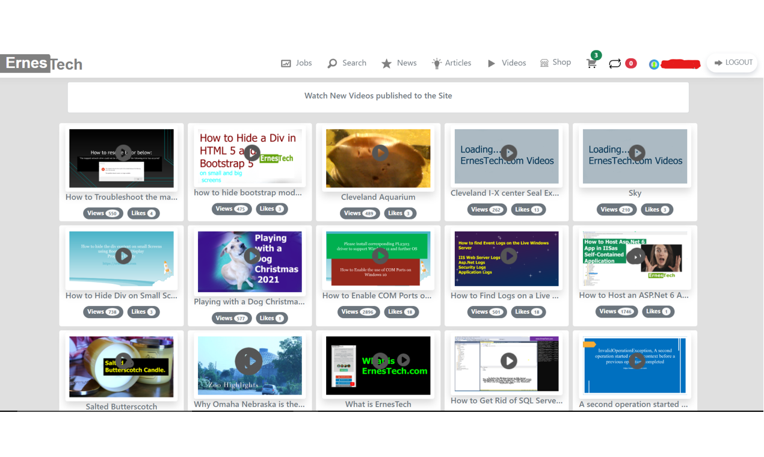Image resolution: width=764 pixels, height=457 pixels.
Task: Open the user profile avatar
Action: [x=654, y=64]
